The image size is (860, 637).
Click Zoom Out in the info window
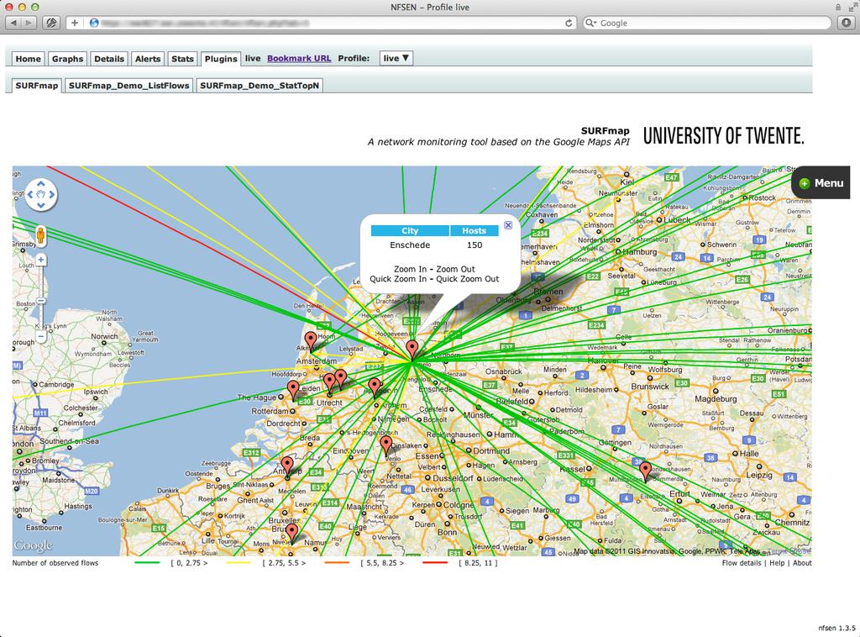pyautogui.click(x=456, y=269)
